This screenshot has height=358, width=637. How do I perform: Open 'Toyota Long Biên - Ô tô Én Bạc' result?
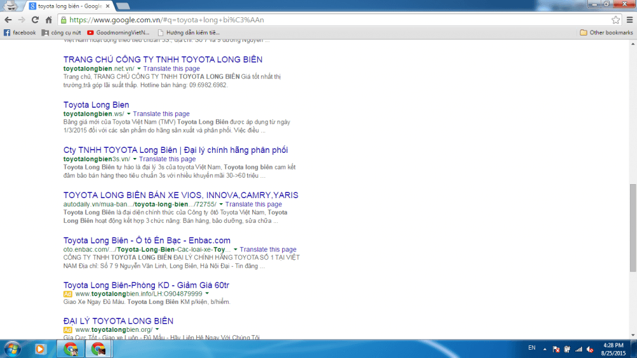pos(147,240)
